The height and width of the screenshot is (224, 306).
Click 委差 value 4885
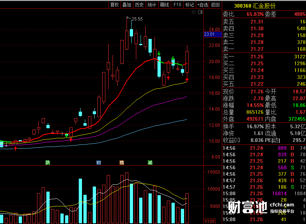point(300,14)
